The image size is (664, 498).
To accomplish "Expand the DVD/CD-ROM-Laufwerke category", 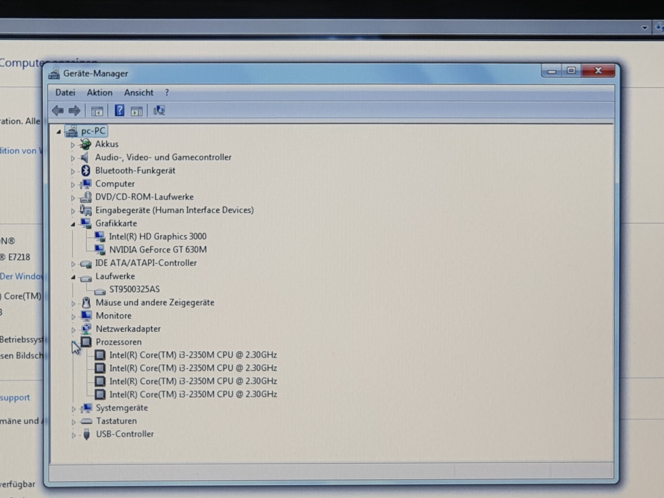I will point(73,198).
